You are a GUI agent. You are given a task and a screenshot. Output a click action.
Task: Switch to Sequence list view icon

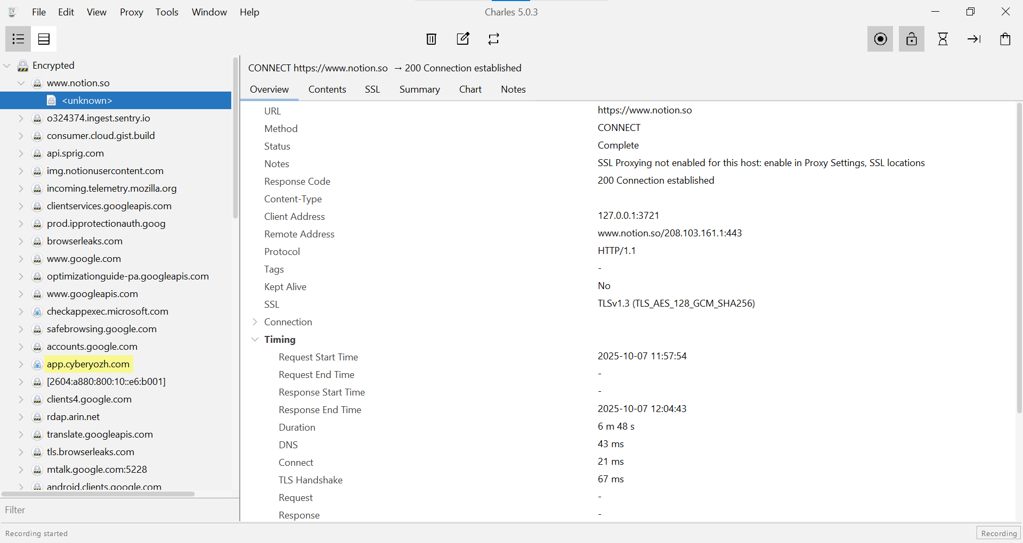(x=44, y=39)
